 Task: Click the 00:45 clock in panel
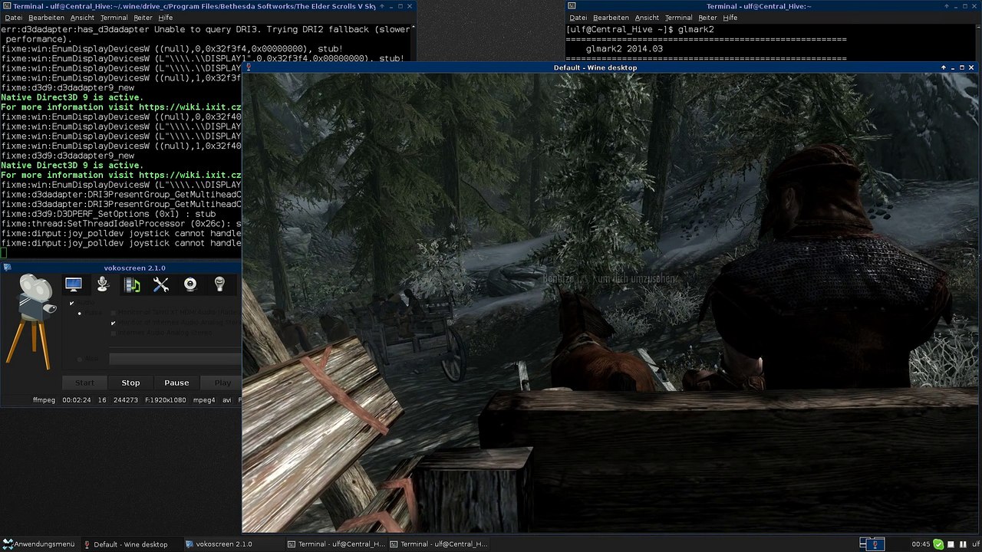[x=921, y=544]
